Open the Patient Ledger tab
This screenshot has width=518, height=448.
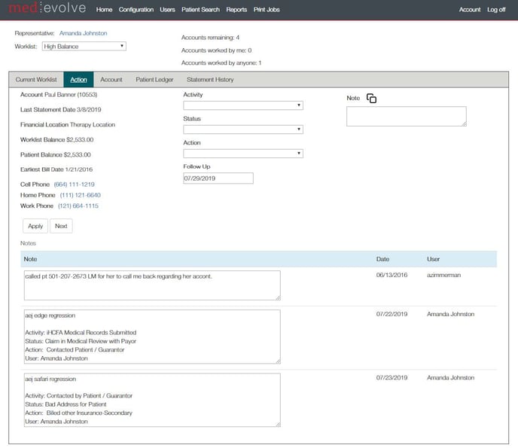[x=154, y=80]
